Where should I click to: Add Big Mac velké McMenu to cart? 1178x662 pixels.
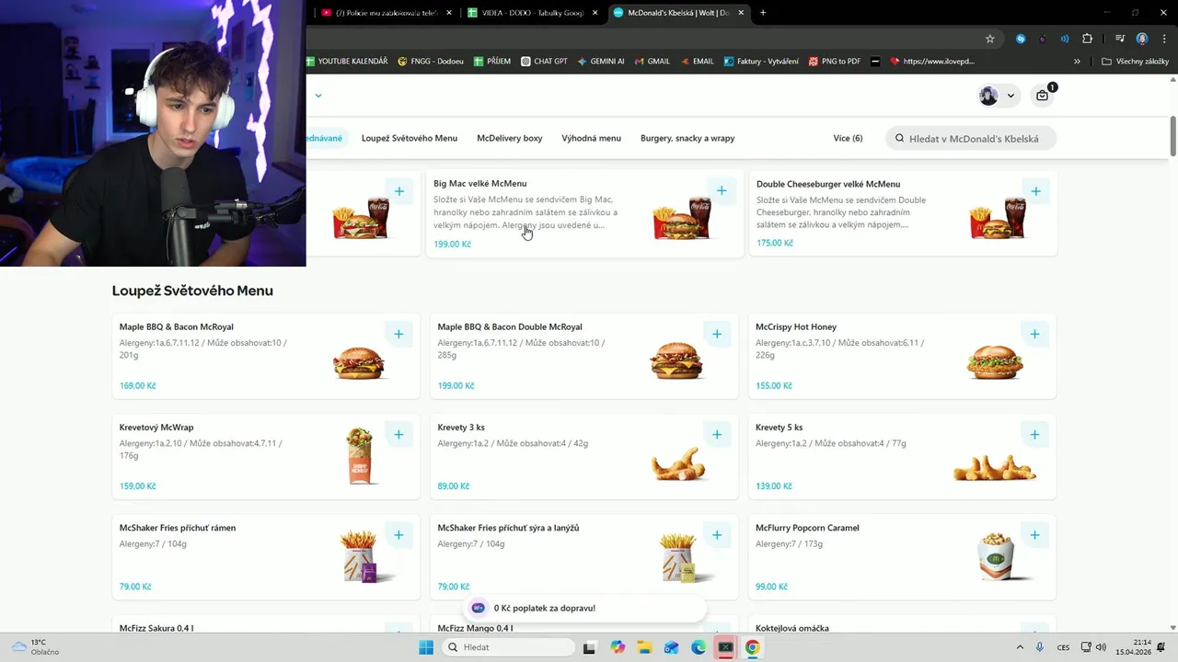point(722,191)
